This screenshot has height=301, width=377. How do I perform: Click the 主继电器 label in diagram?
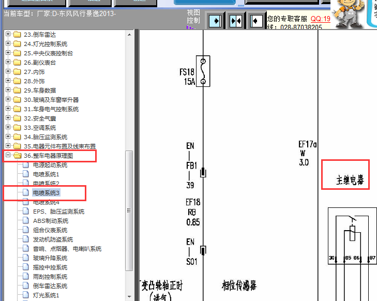coord(350,180)
